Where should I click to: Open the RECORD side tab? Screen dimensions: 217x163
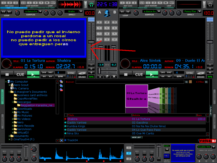tap(215, 96)
